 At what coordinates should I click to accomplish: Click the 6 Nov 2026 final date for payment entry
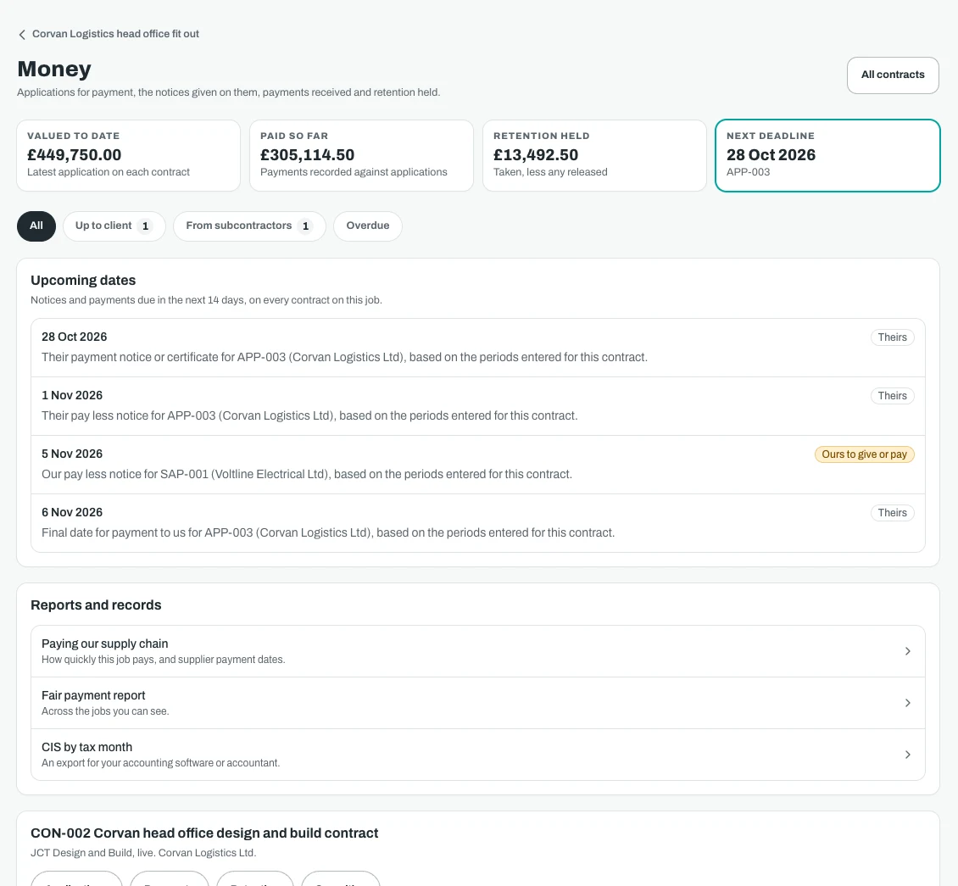pos(478,523)
